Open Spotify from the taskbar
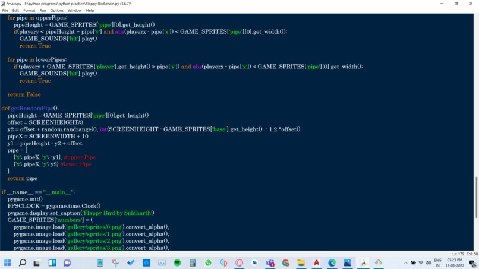Viewport: 479px width, 269px height. (x=177, y=262)
